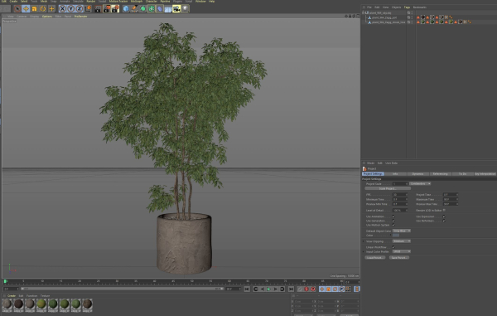Click the Load Preset button
The width and height of the screenshot is (497, 316).
coord(375,258)
